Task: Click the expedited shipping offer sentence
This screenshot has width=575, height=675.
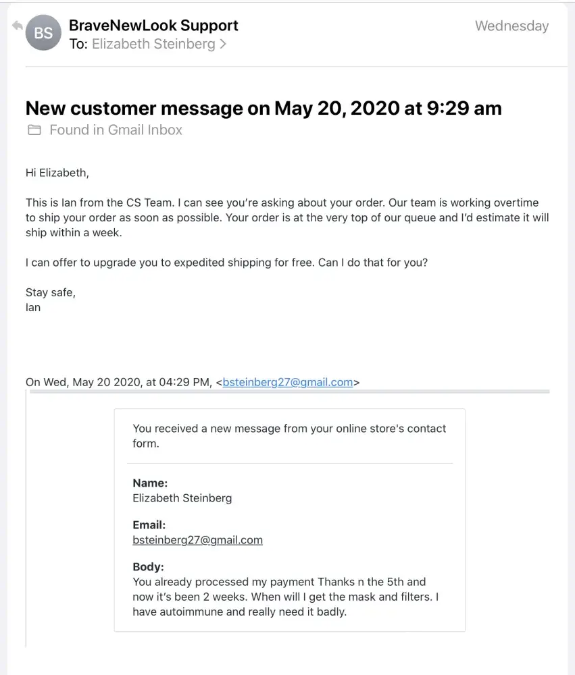Action: [226, 263]
